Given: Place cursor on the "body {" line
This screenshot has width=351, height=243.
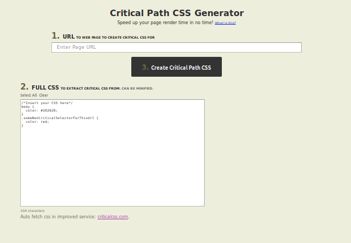Looking at the screenshot, I should [28, 107].
